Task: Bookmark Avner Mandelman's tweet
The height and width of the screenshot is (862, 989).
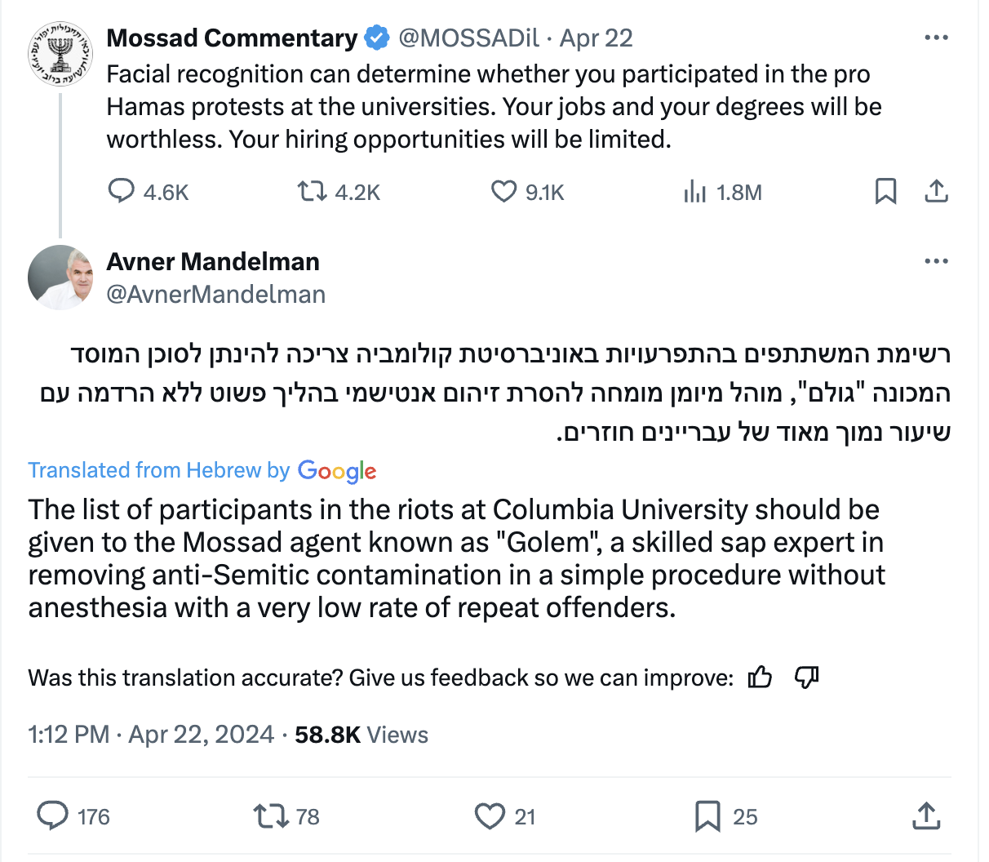Action: (707, 816)
